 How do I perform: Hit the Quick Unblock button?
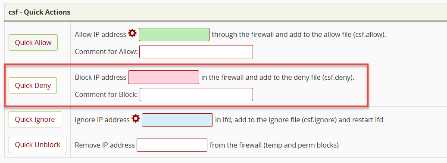pos(38,145)
